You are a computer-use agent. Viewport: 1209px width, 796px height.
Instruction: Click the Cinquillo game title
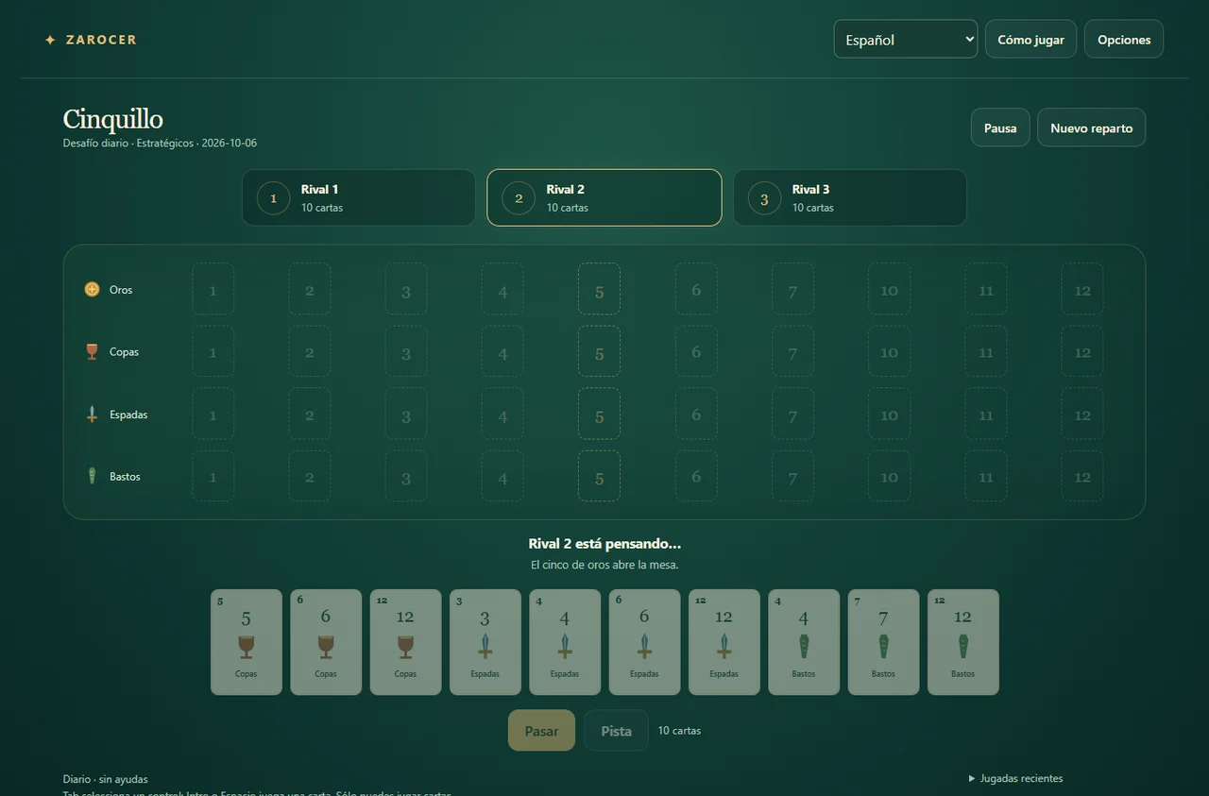click(112, 119)
